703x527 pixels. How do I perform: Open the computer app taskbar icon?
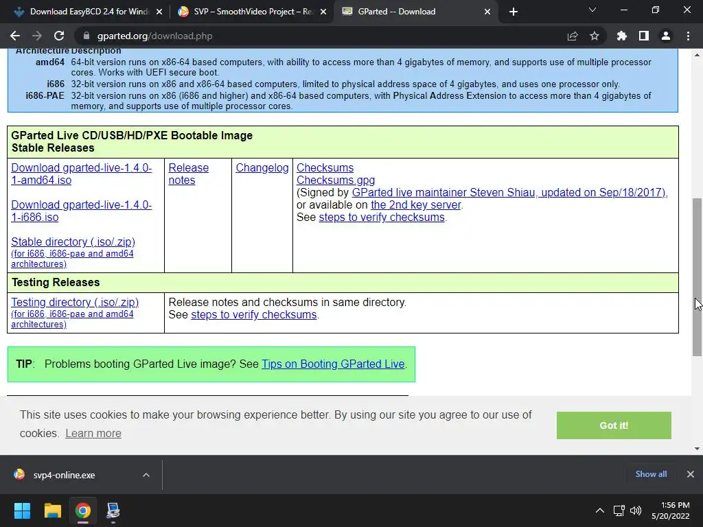(x=113, y=511)
